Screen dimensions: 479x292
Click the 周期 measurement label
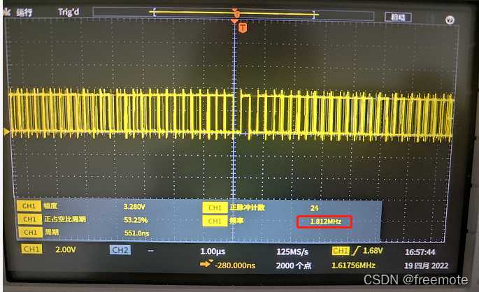pyautogui.click(x=52, y=232)
